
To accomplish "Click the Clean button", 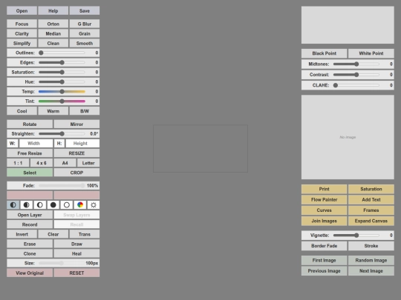I will click(53, 44).
